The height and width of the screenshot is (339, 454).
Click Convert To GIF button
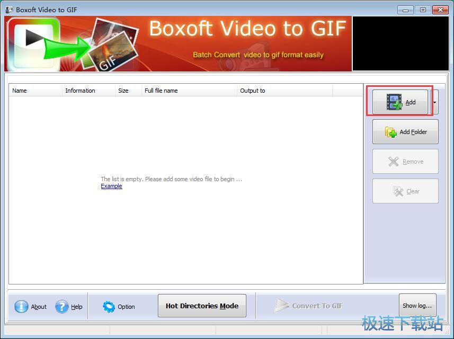[x=309, y=306]
